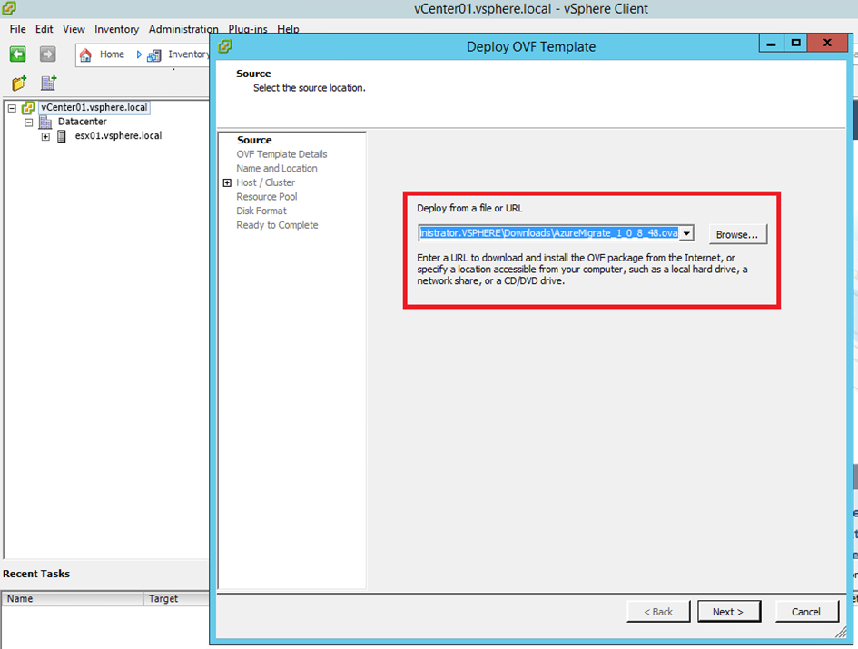Click Inventory in the navigation breadcrumb

click(188, 54)
